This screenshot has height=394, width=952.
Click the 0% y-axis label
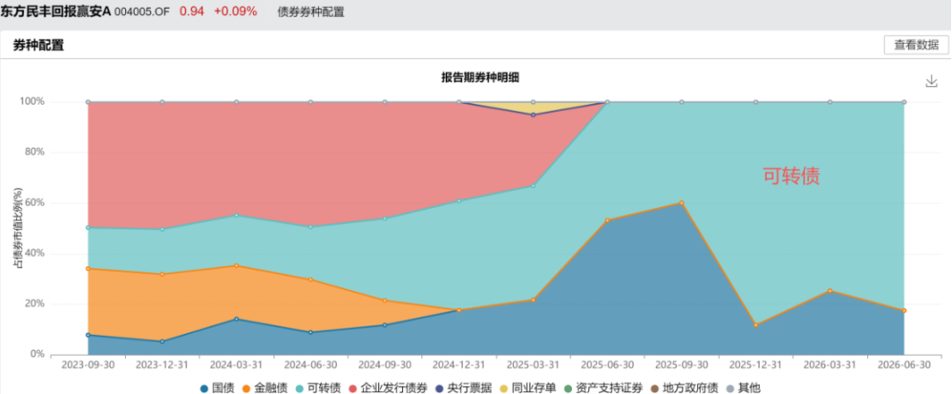click(x=38, y=354)
